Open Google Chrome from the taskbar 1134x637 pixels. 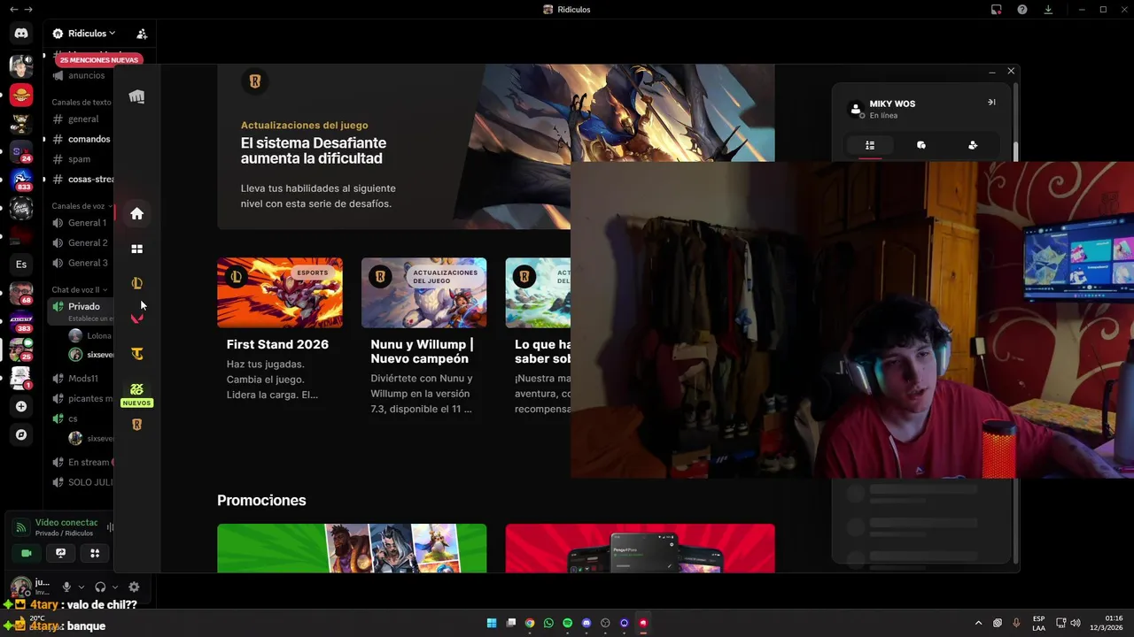(529, 623)
